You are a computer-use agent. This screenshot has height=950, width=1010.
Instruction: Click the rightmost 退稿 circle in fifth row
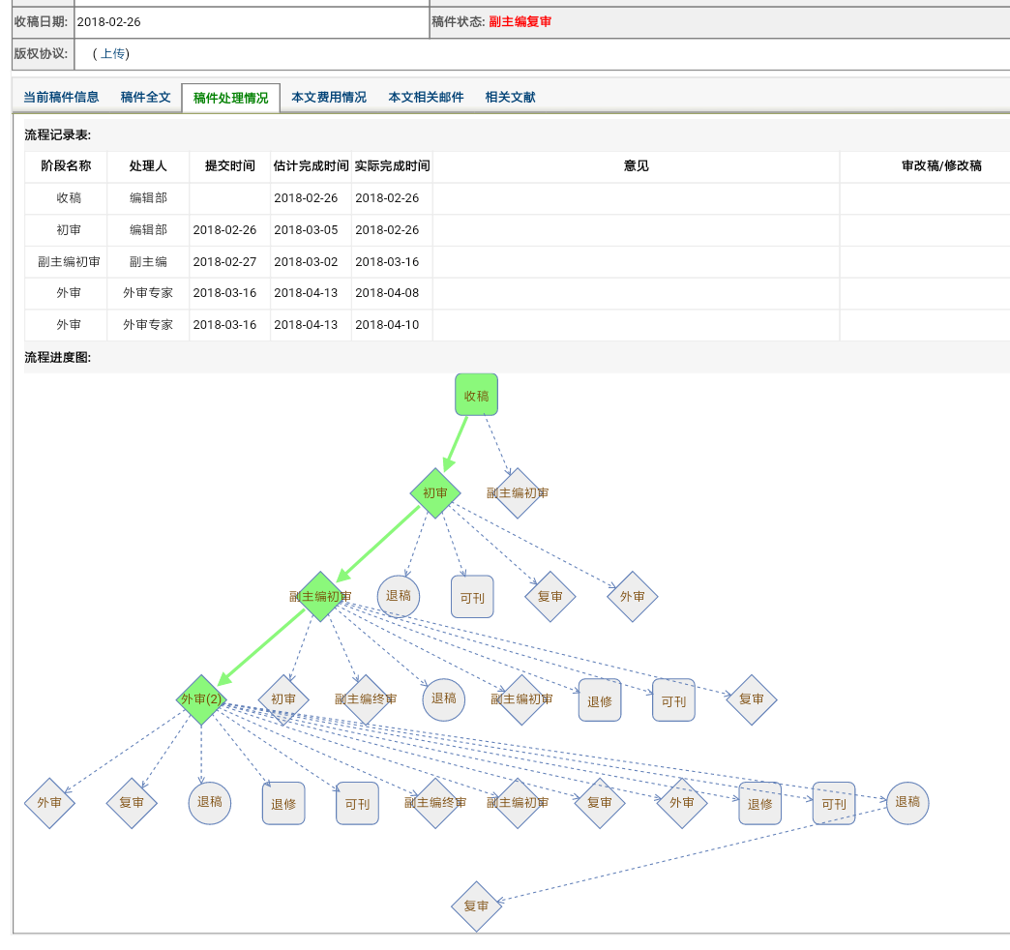tap(907, 803)
